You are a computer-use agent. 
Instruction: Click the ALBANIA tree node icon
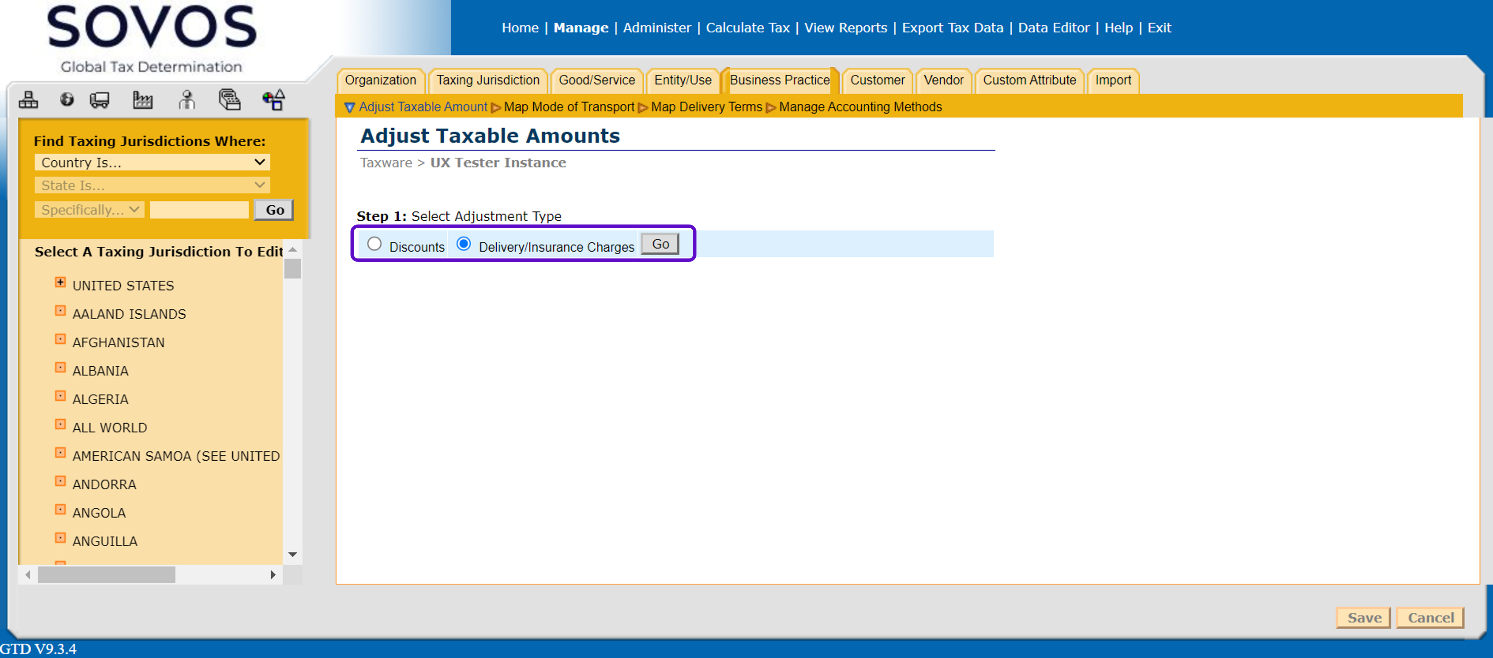click(x=60, y=367)
